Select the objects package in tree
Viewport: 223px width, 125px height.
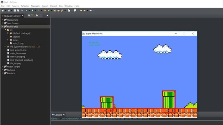16,36
